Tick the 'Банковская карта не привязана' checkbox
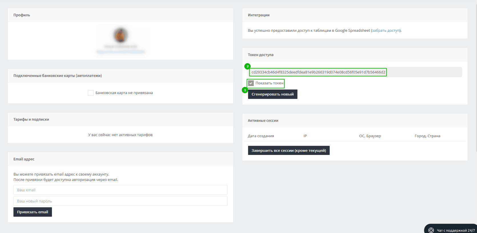 click(91, 93)
